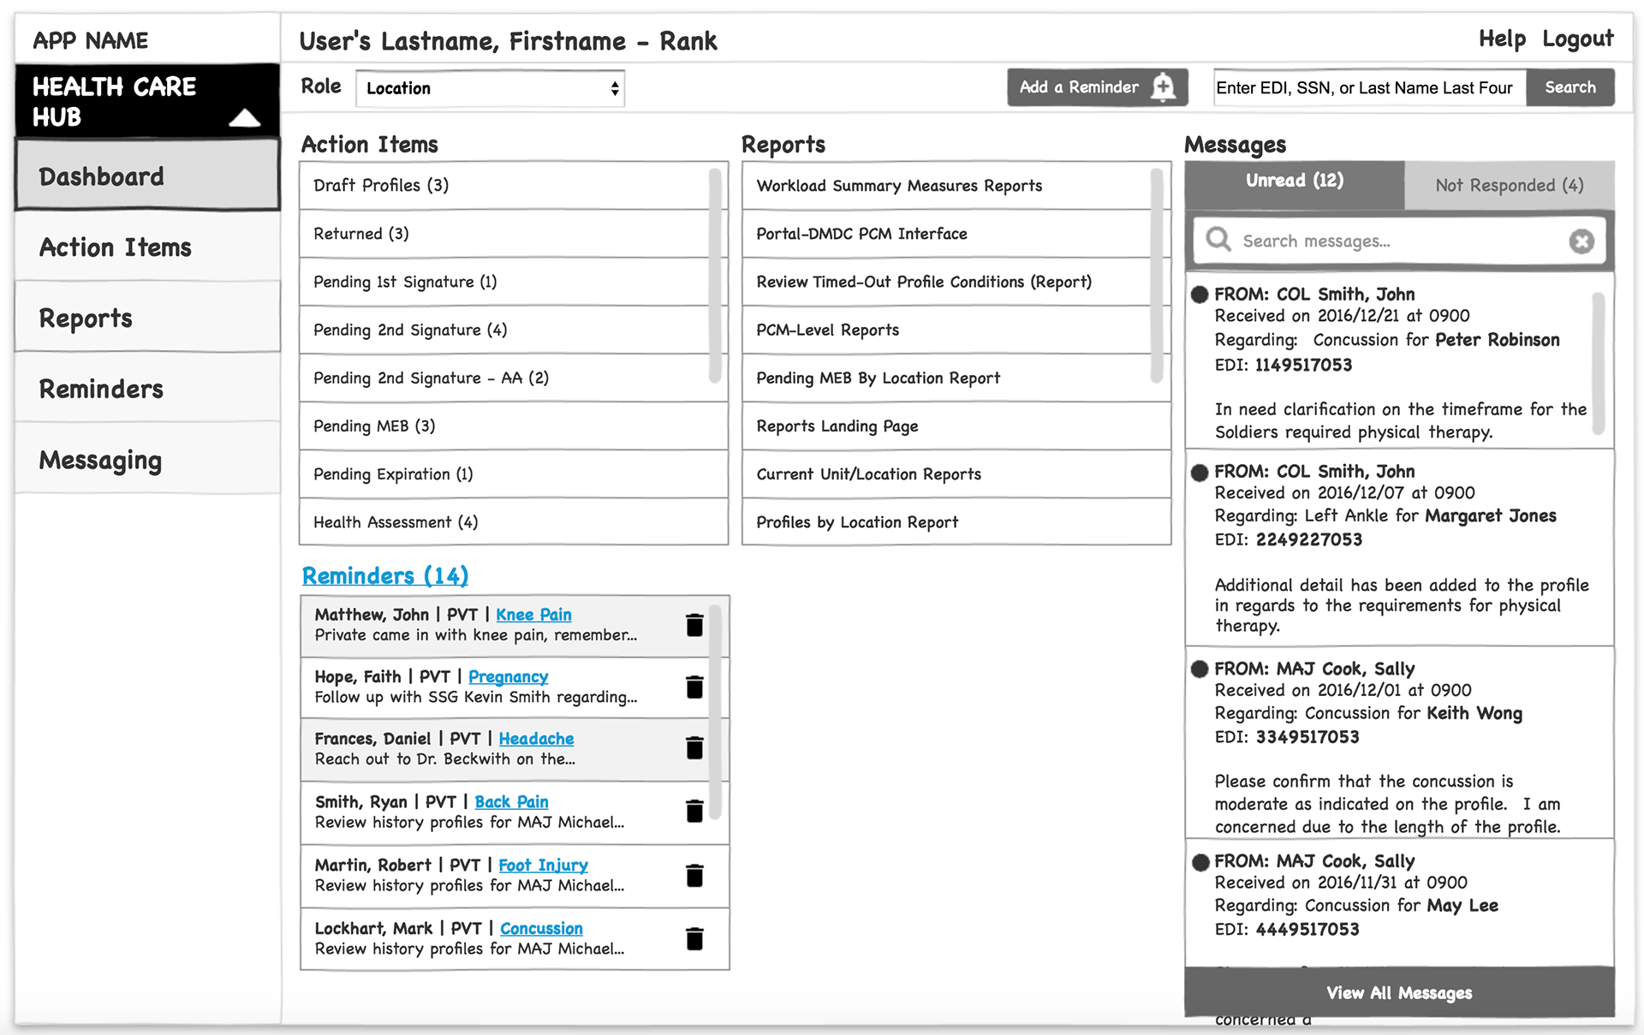This screenshot has width=1644, height=1035.
Task: Open the Reminders (14) heading link
Action: (385, 576)
